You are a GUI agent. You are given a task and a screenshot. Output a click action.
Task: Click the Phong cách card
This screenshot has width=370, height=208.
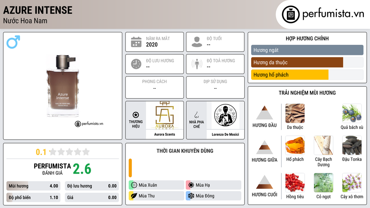click(155, 87)
